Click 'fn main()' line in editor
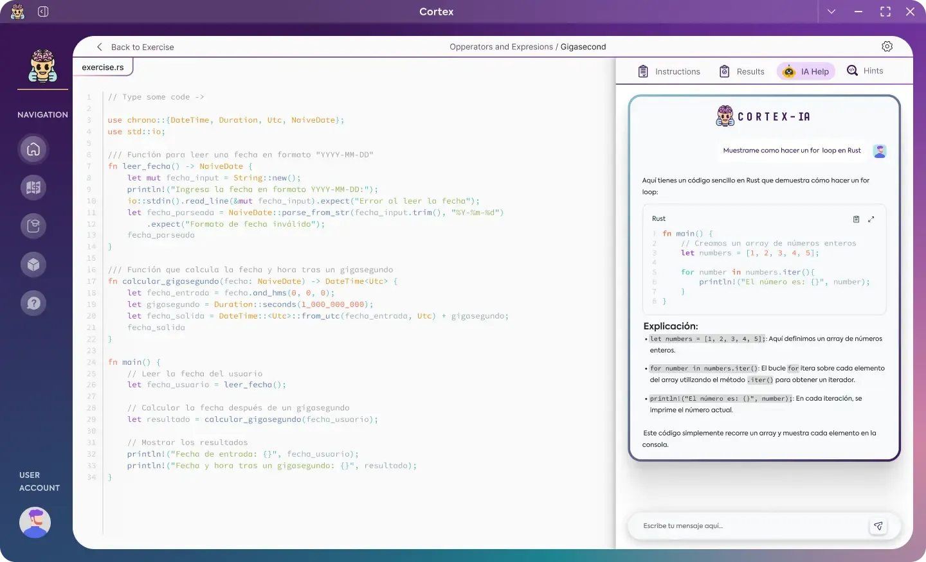The height and width of the screenshot is (562, 926). click(134, 362)
